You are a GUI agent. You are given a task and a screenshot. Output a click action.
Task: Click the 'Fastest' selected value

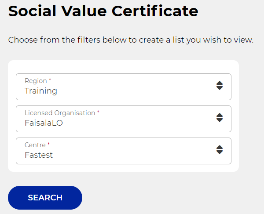tap(39, 155)
